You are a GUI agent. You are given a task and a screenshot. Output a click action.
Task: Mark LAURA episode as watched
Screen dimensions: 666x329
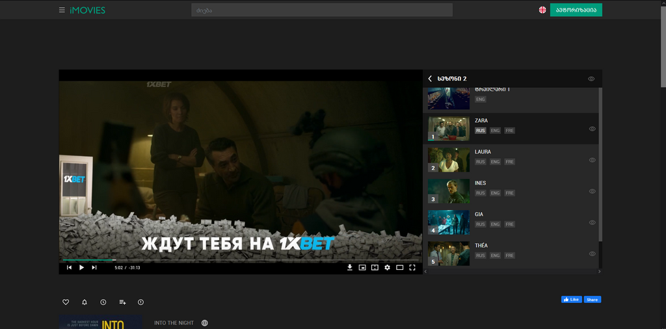pyautogui.click(x=593, y=160)
